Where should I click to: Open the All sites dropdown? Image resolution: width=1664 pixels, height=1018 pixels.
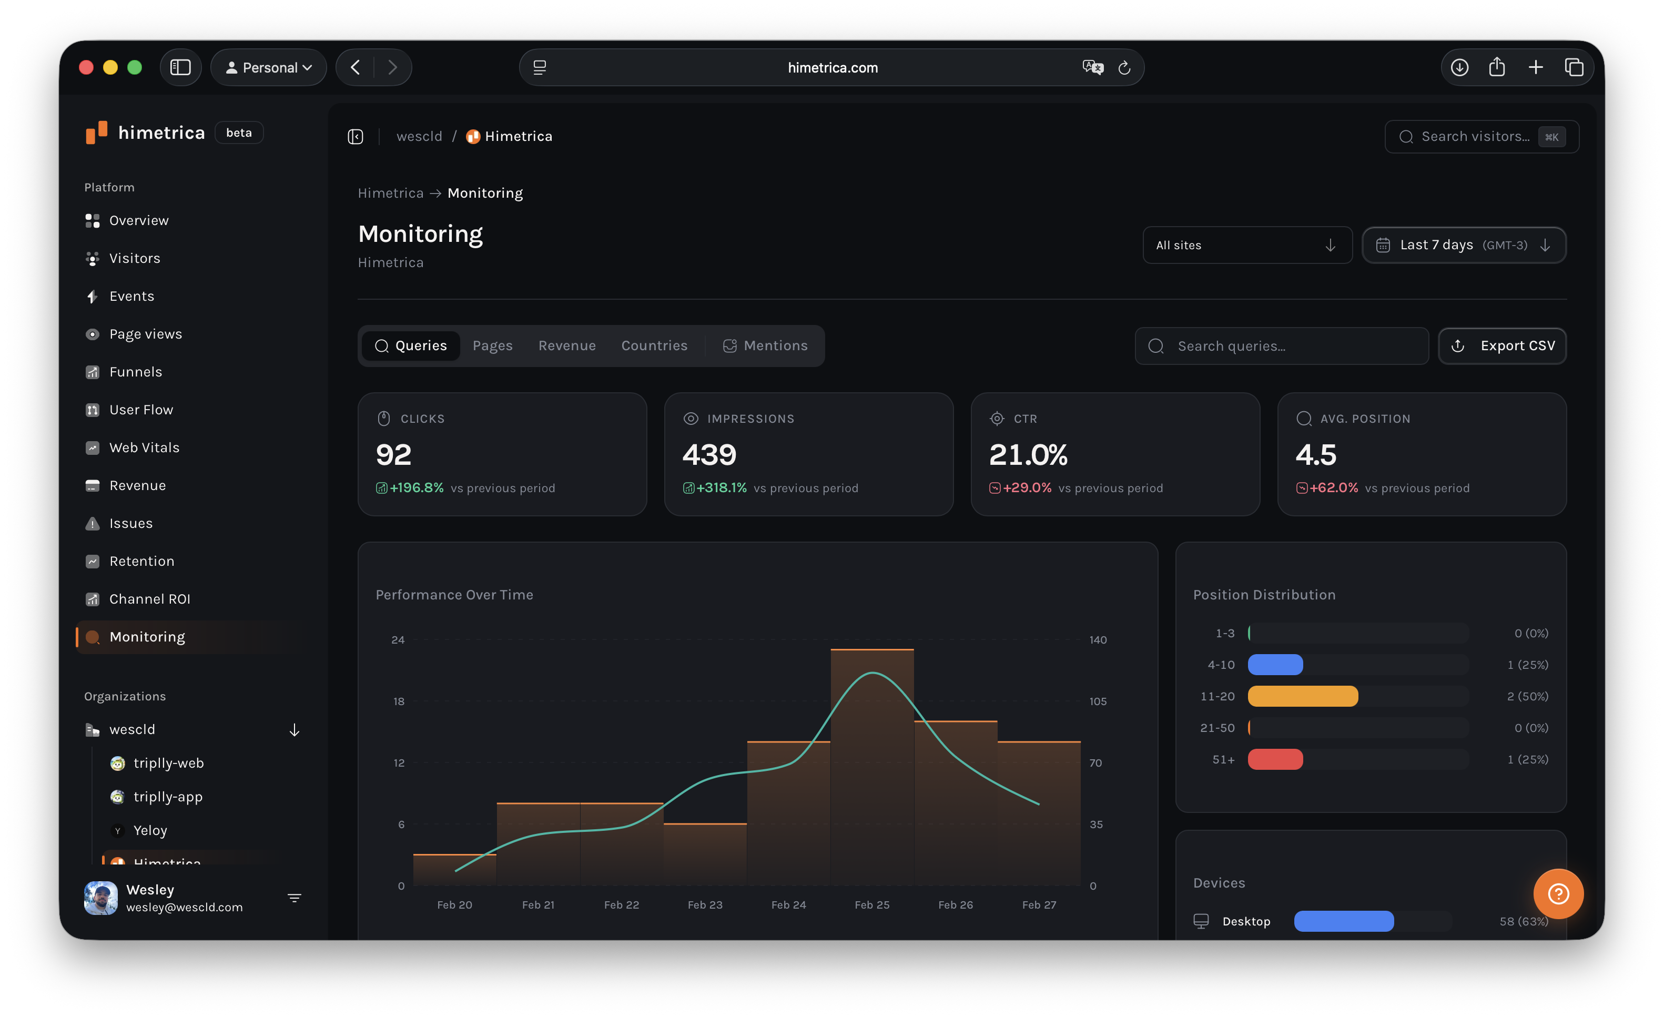click(x=1246, y=245)
